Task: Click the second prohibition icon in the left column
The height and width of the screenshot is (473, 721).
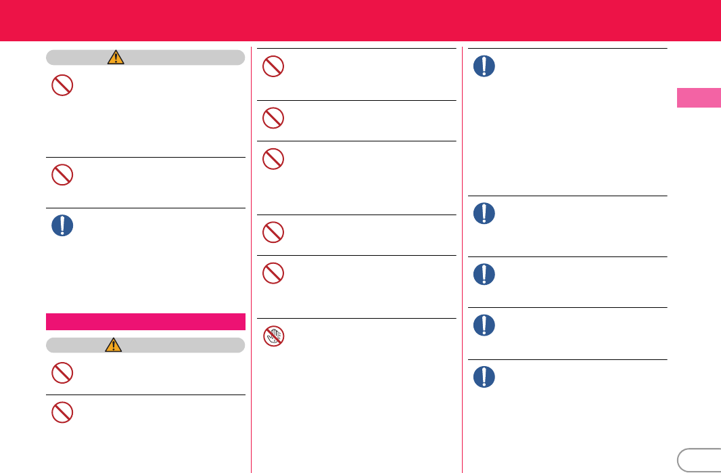Action: [62, 176]
